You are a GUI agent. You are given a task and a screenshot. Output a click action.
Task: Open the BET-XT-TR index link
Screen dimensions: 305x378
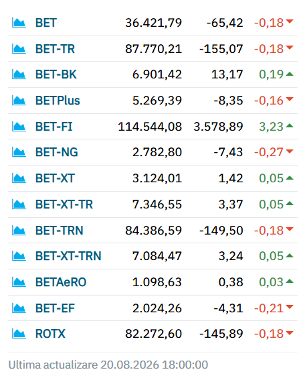(x=64, y=204)
